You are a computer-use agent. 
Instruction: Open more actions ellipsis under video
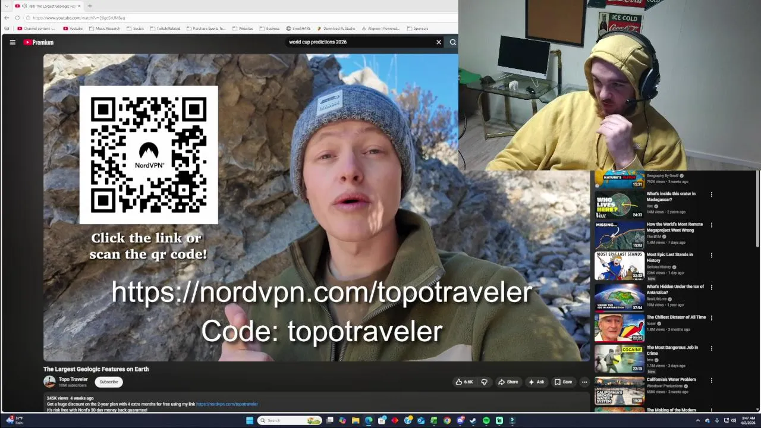[x=584, y=382]
